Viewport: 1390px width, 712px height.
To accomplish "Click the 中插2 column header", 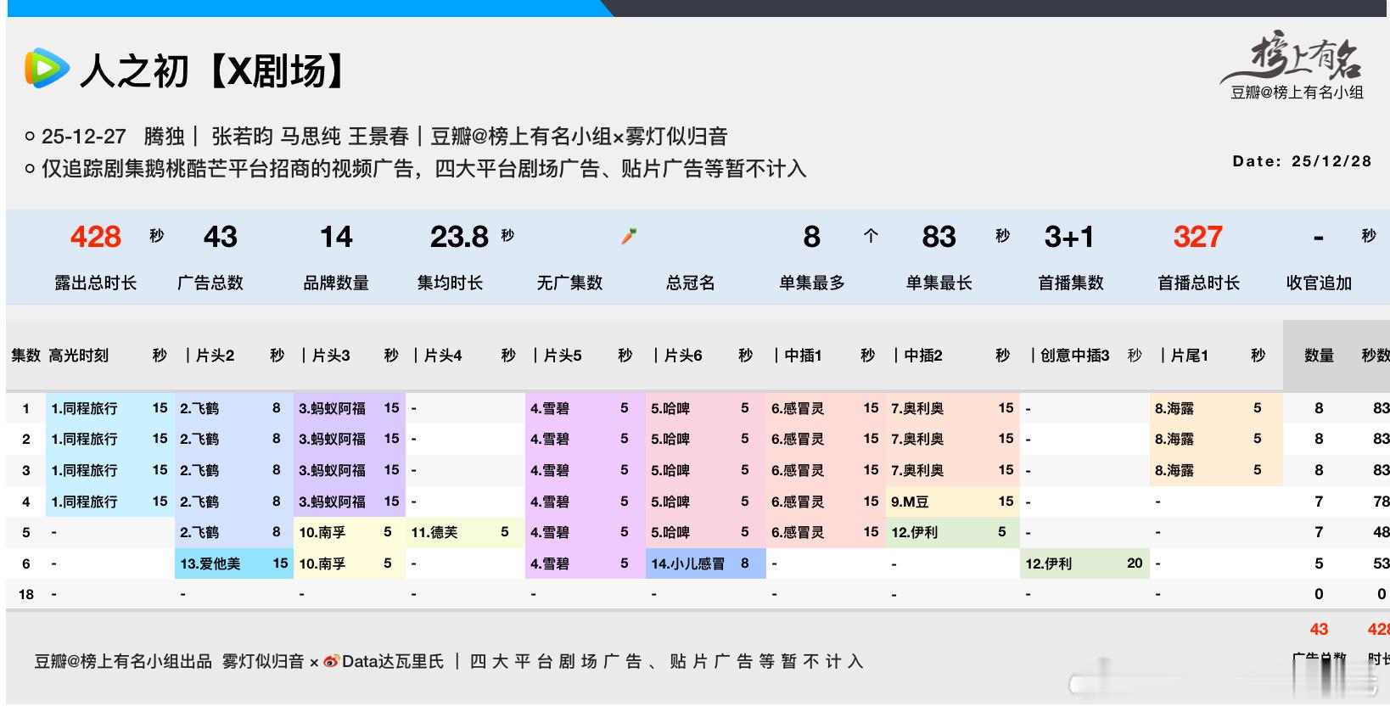I will click(x=923, y=356).
